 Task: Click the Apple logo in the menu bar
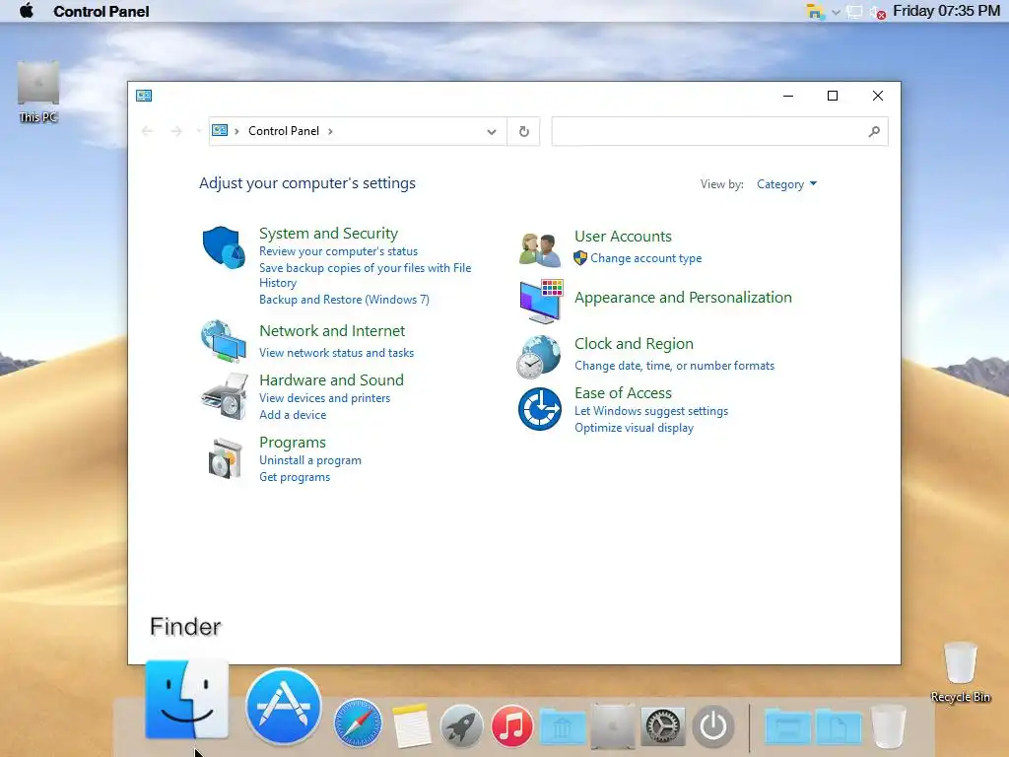pyautogui.click(x=27, y=11)
